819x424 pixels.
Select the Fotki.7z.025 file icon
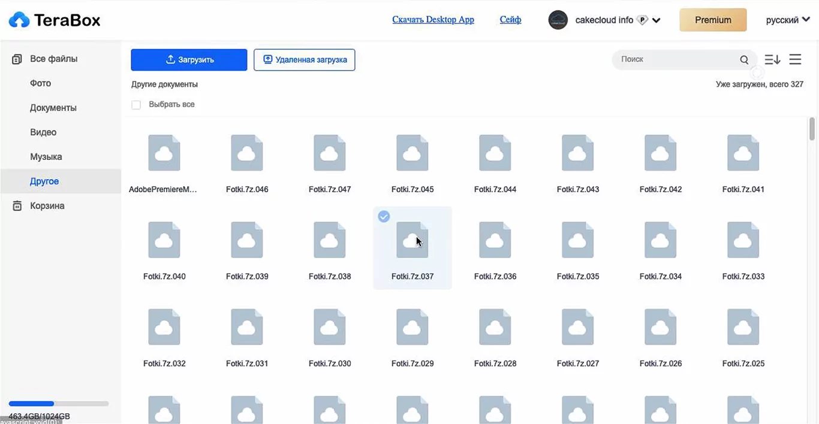(x=743, y=327)
